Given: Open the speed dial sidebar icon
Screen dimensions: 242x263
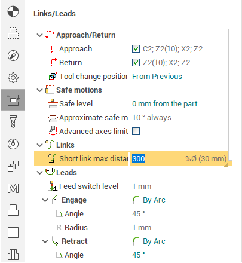Looking at the screenshot, I should pos(13,144).
